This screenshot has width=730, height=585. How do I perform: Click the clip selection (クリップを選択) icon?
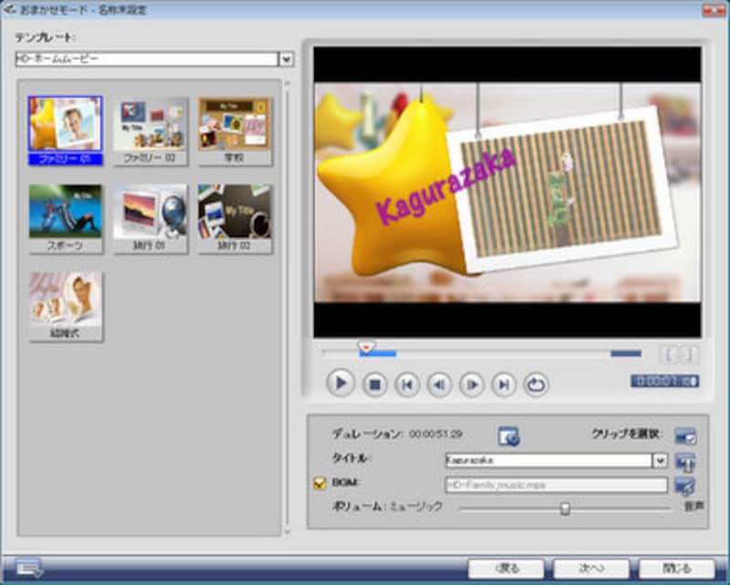(685, 436)
